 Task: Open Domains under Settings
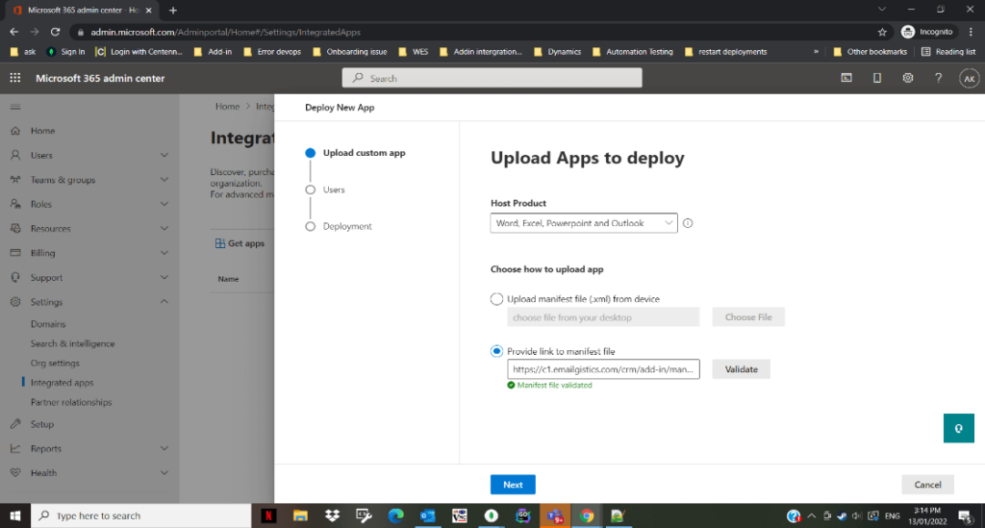click(x=48, y=324)
